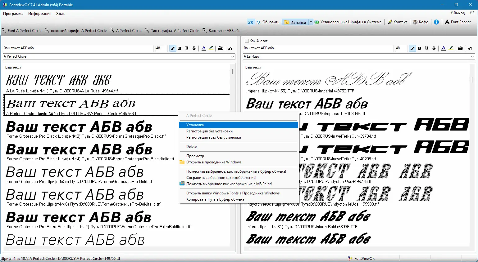Choose Установка from the context menu
The height and width of the screenshot is (262, 478).
[x=238, y=125]
